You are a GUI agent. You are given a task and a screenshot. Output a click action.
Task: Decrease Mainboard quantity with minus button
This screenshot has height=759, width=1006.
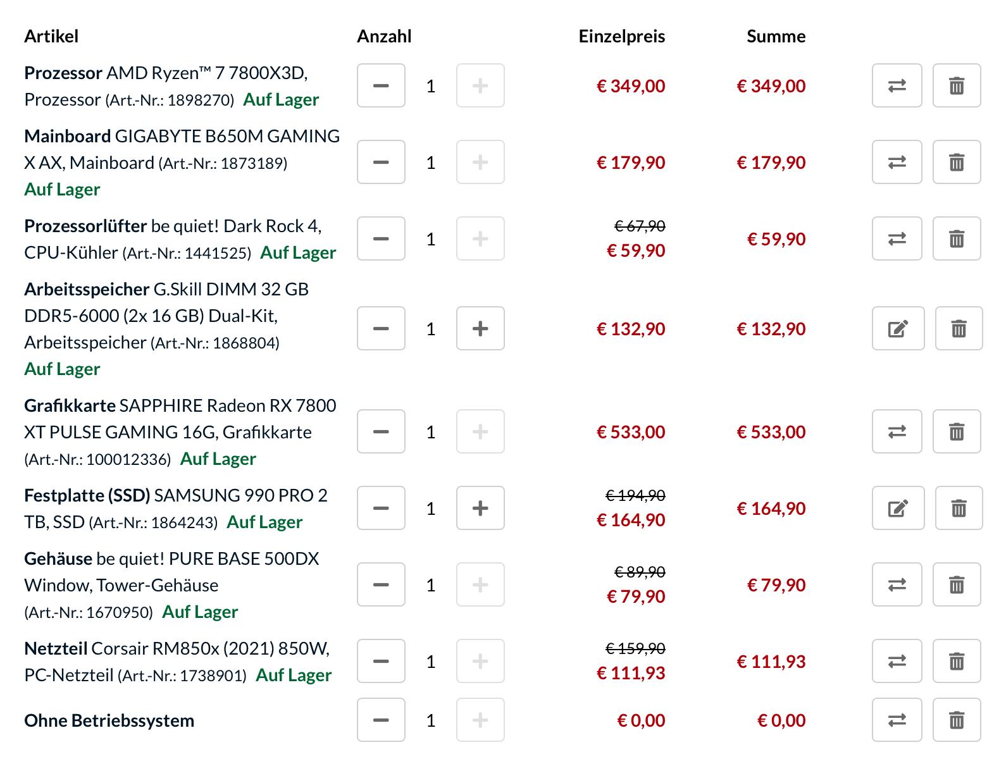point(381,162)
